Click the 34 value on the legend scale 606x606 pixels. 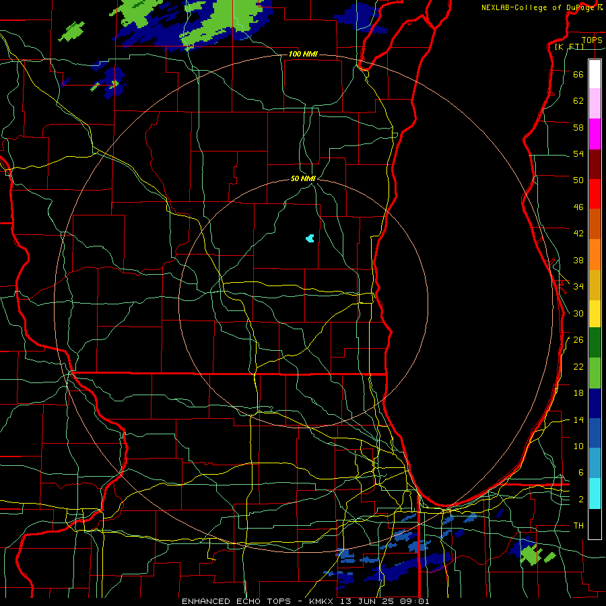click(x=578, y=286)
